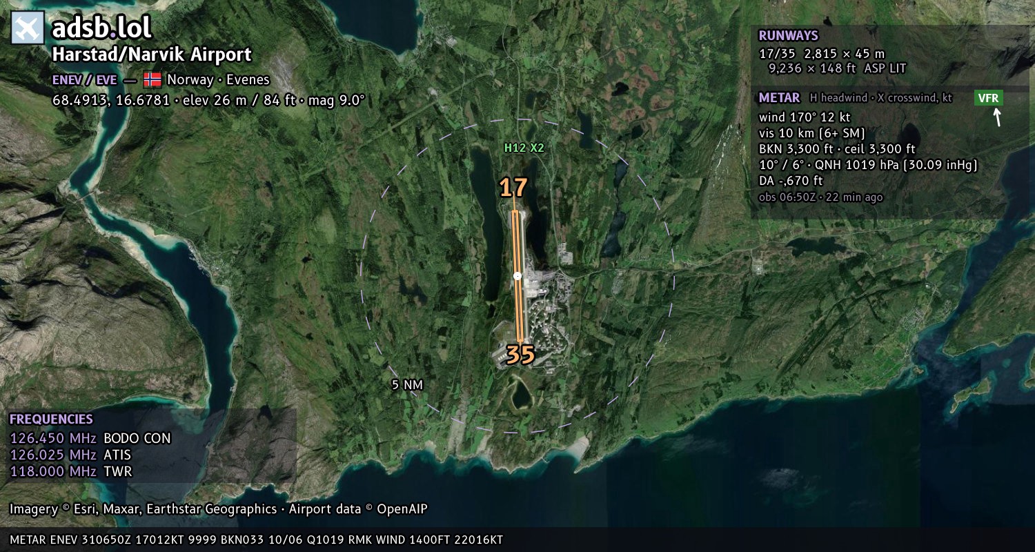The image size is (1035, 552).
Task: Click the runway 35 end label
Action: [520, 355]
